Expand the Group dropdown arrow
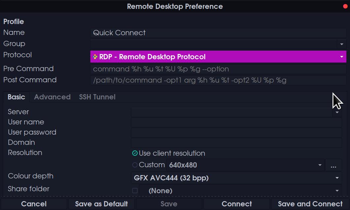Image resolution: width=350 pixels, height=210 pixels. pyautogui.click(x=341, y=44)
